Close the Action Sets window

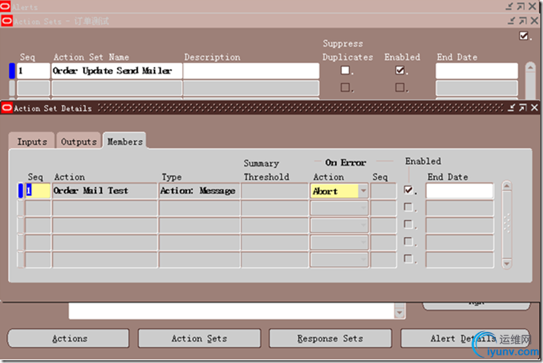tap(535, 21)
